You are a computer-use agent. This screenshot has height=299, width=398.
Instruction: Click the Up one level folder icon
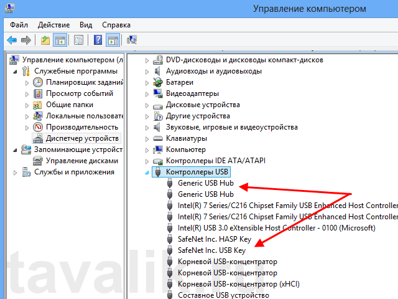45,40
